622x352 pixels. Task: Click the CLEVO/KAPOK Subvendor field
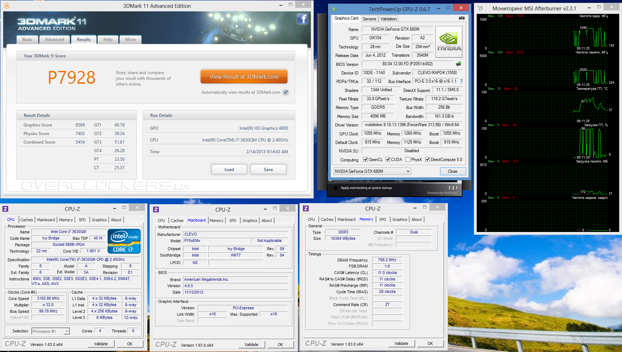[437, 73]
